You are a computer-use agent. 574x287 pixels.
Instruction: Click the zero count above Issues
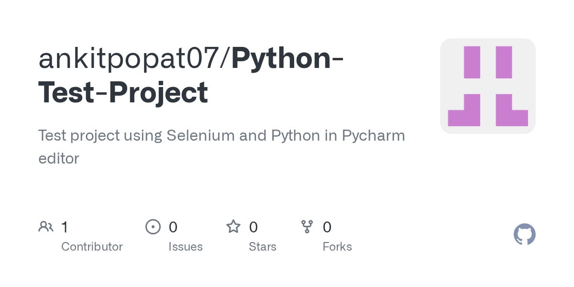tap(173, 227)
